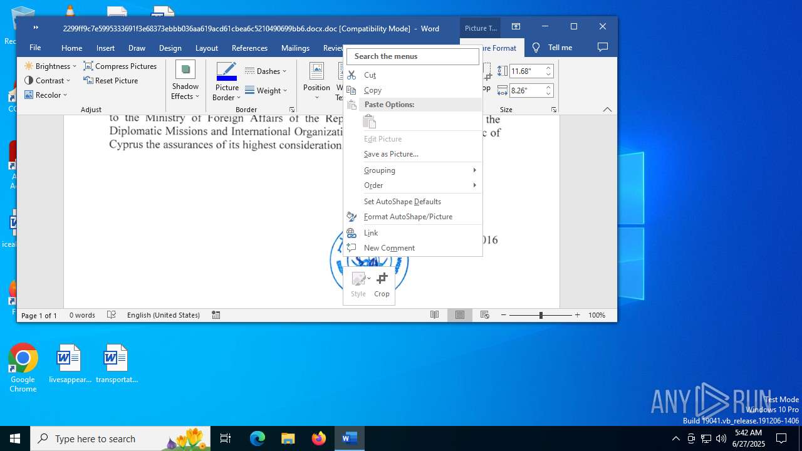Open the Windows Start menu
Image resolution: width=802 pixels, height=451 pixels.
(15, 438)
